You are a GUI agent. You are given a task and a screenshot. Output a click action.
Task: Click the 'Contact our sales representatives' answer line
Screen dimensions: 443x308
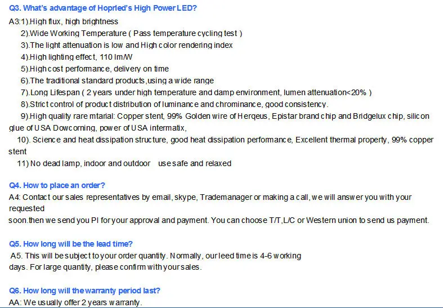pos(211,197)
